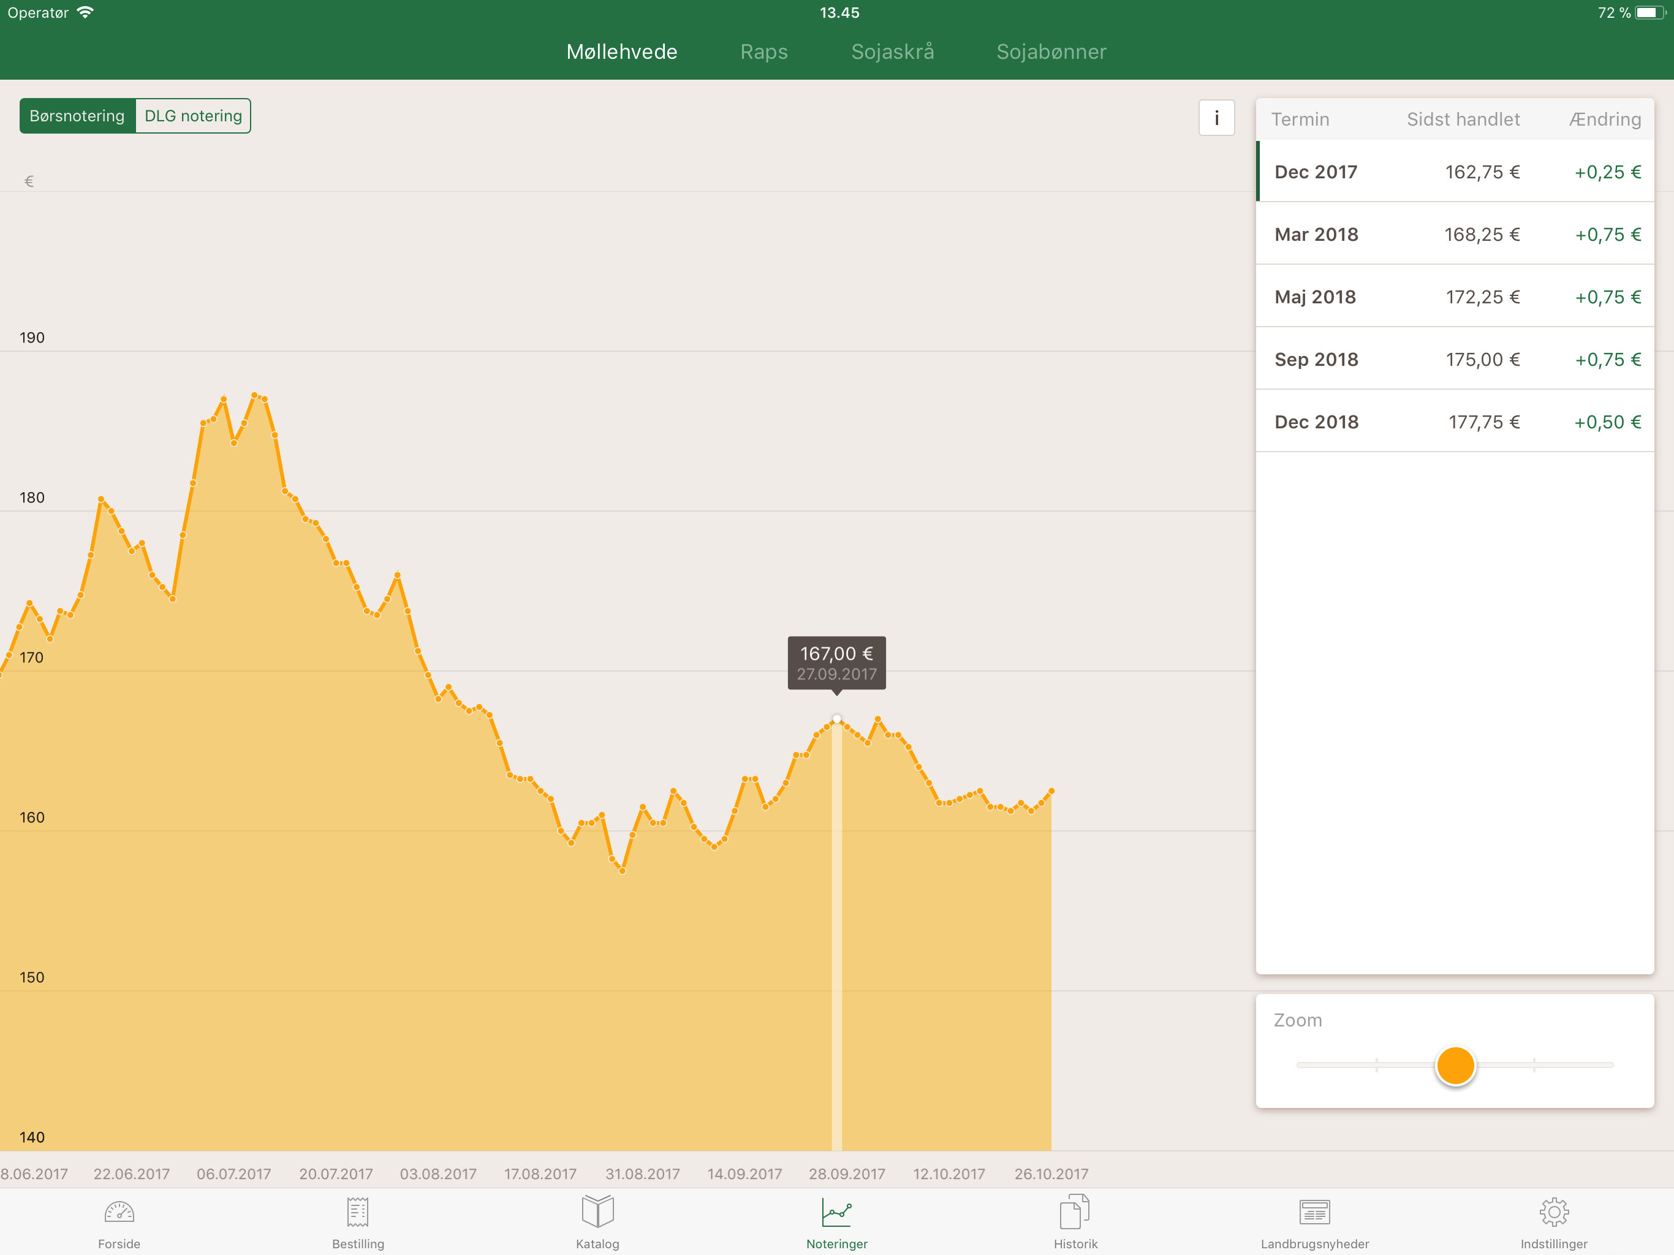
Task: Tap the Noteringer chart icon
Action: (836, 1213)
